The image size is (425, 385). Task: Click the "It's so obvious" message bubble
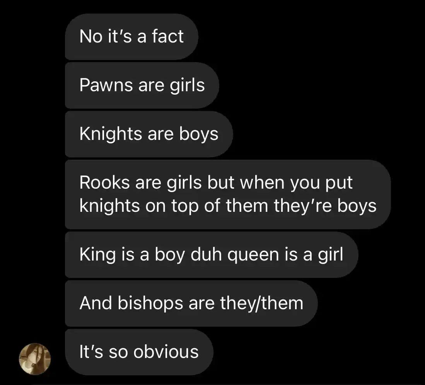click(139, 352)
